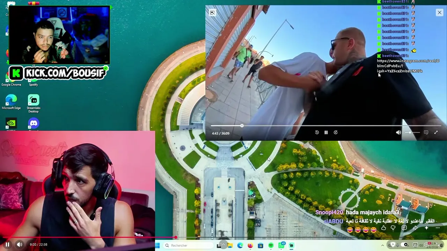The height and width of the screenshot is (251, 447).
Task: Open WhatsApp with 43 unread badge
Action: point(281,245)
